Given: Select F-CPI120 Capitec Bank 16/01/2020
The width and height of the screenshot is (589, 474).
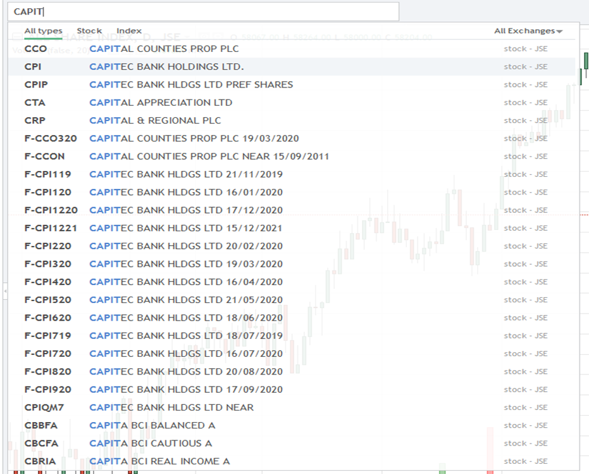Looking at the screenshot, I should click(x=292, y=192).
